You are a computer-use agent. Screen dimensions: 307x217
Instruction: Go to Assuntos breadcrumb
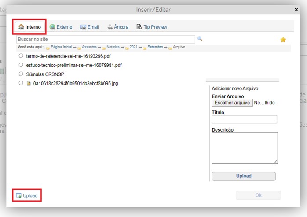[89, 47]
